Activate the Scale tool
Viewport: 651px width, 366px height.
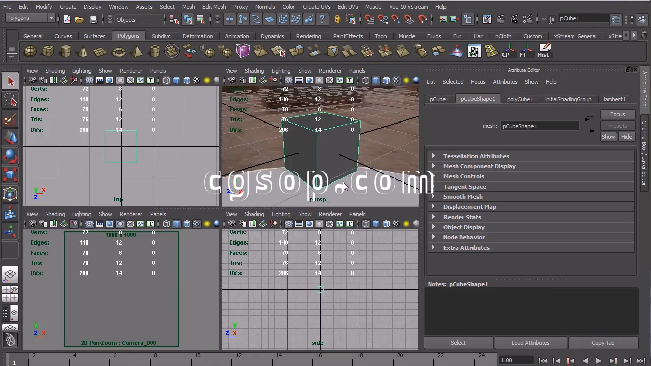click(x=10, y=175)
